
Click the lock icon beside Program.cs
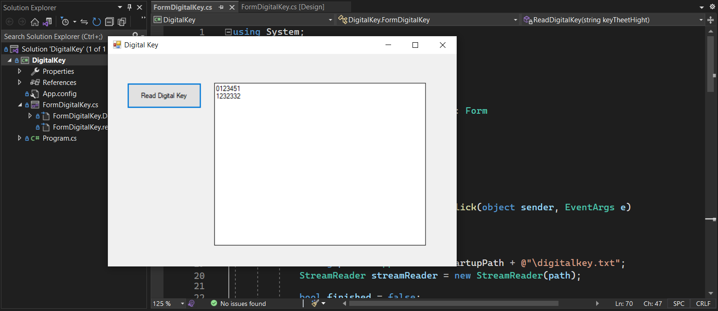[x=27, y=138]
